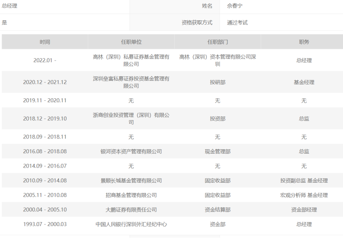Select 银河资本资产管理有限公司 cell

[x=131, y=151]
